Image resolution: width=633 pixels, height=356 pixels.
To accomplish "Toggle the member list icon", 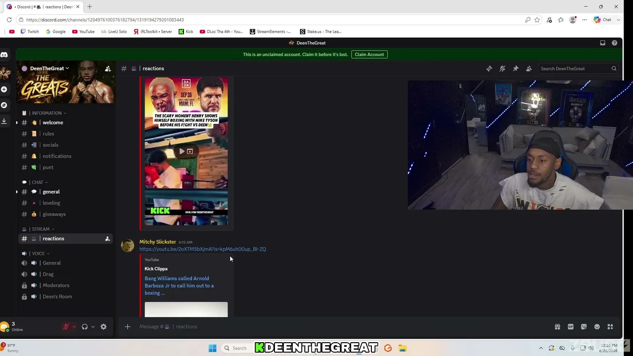I will [529, 69].
